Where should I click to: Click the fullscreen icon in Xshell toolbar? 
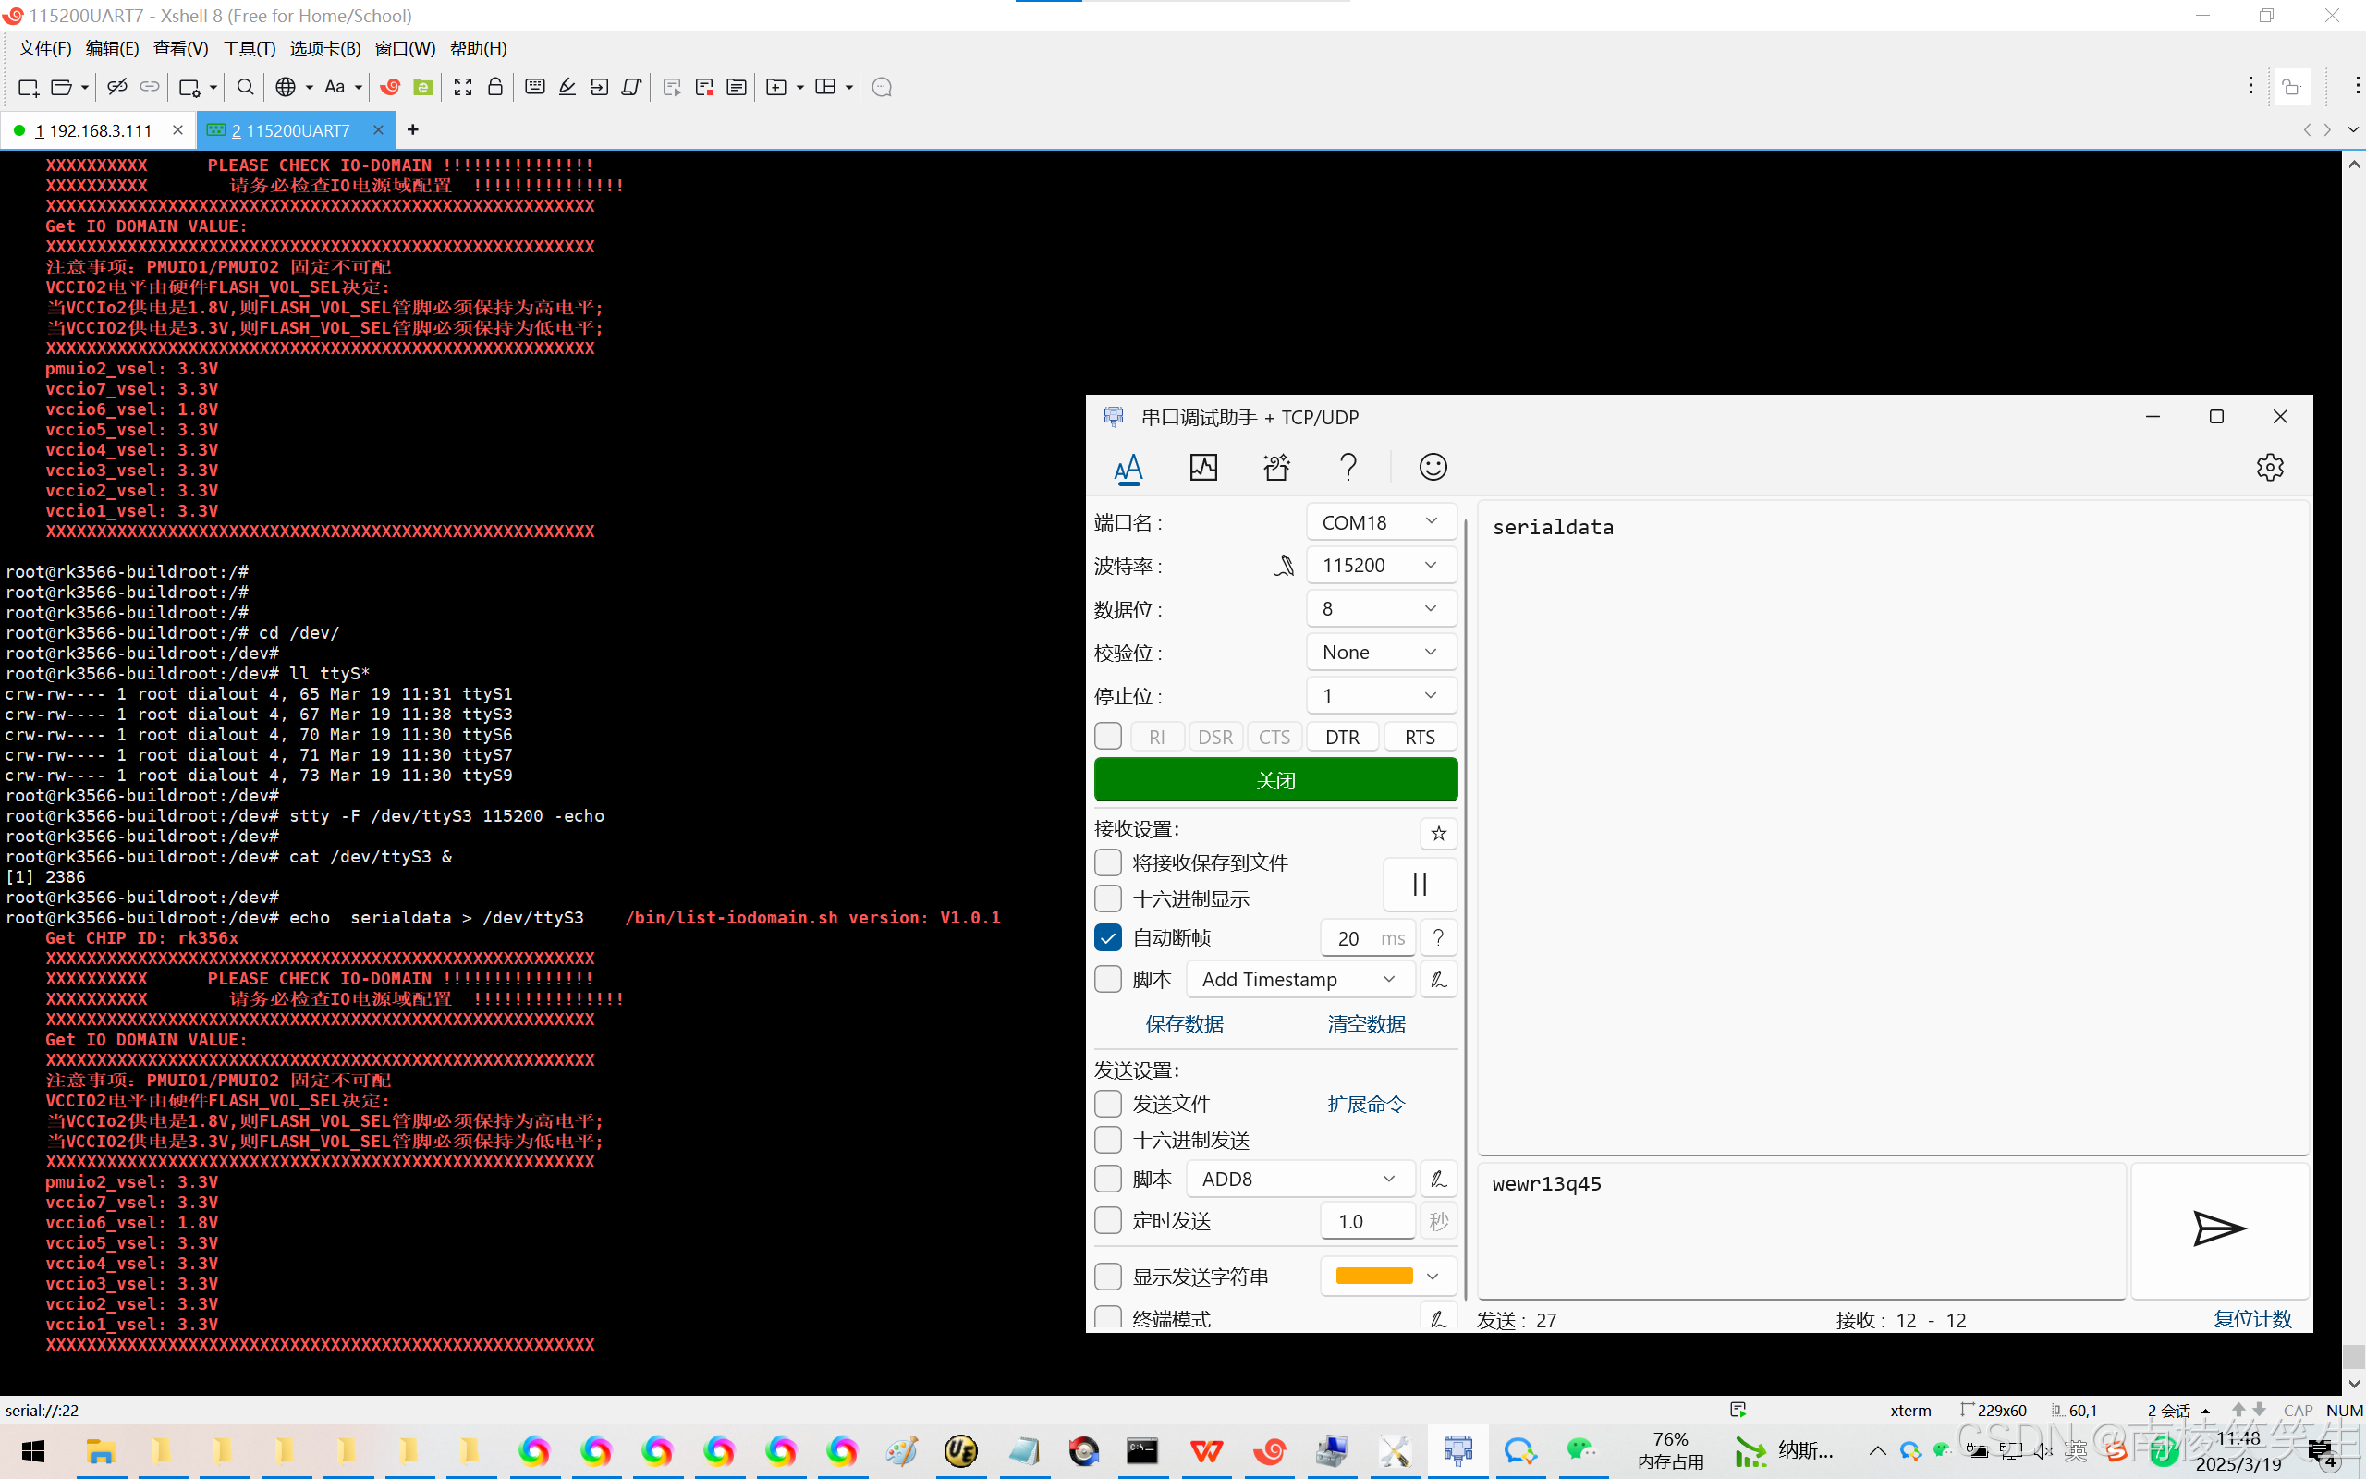pos(462,87)
